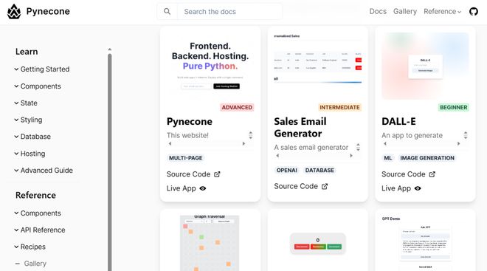This screenshot has width=487, height=271.
Task: Open the Reference dropdown in header
Action: click(442, 12)
